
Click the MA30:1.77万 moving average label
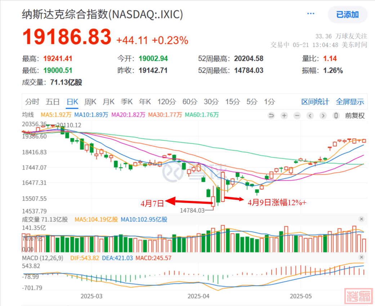(x=165, y=115)
